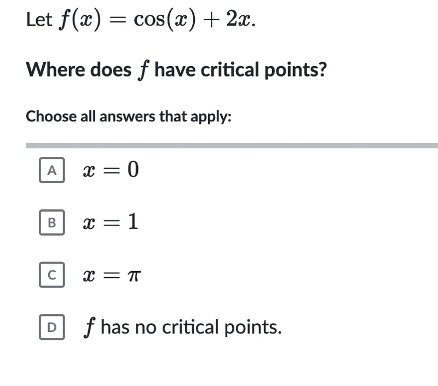
Task: Click the italic f in option D
Action: click(x=89, y=327)
